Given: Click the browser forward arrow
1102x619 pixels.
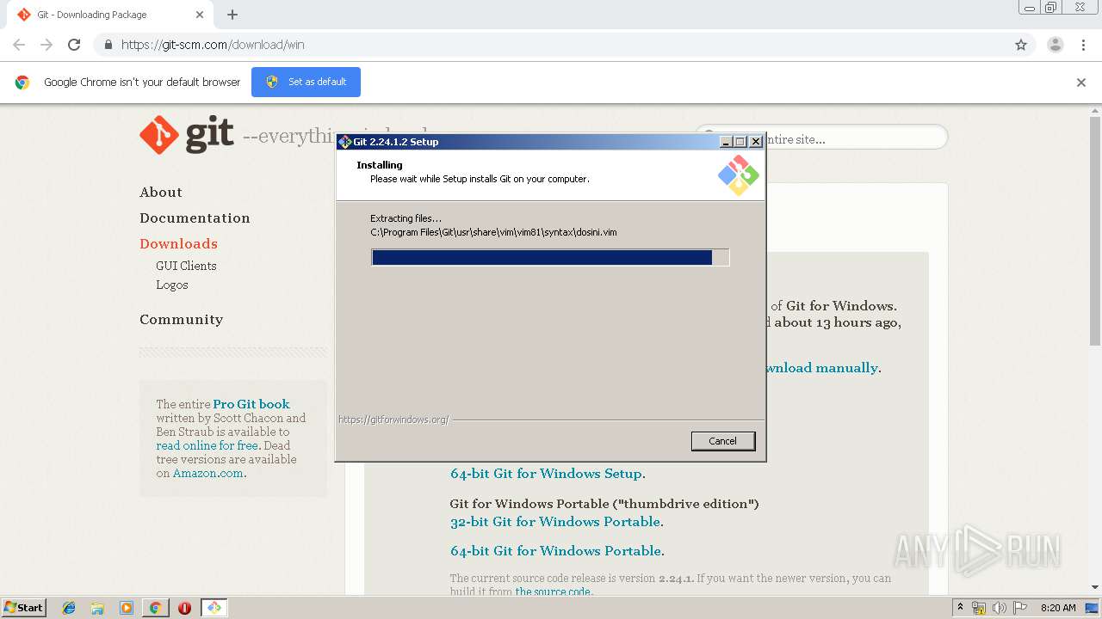Looking at the screenshot, I should [46, 45].
